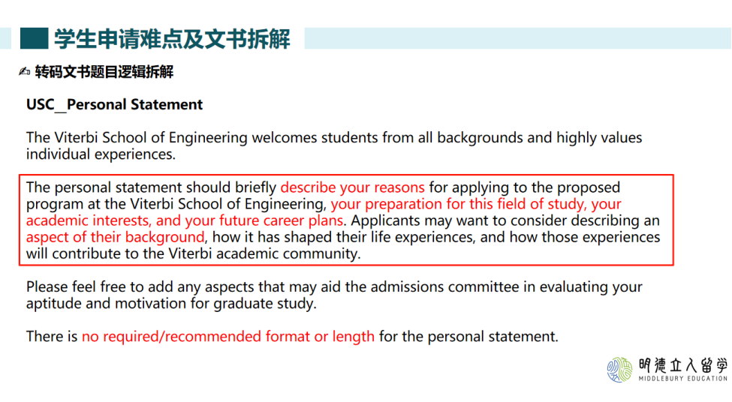
Task: Click the text 'aptitude and motivation for graduate study'
Action: pyautogui.click(x=171, y=304)
